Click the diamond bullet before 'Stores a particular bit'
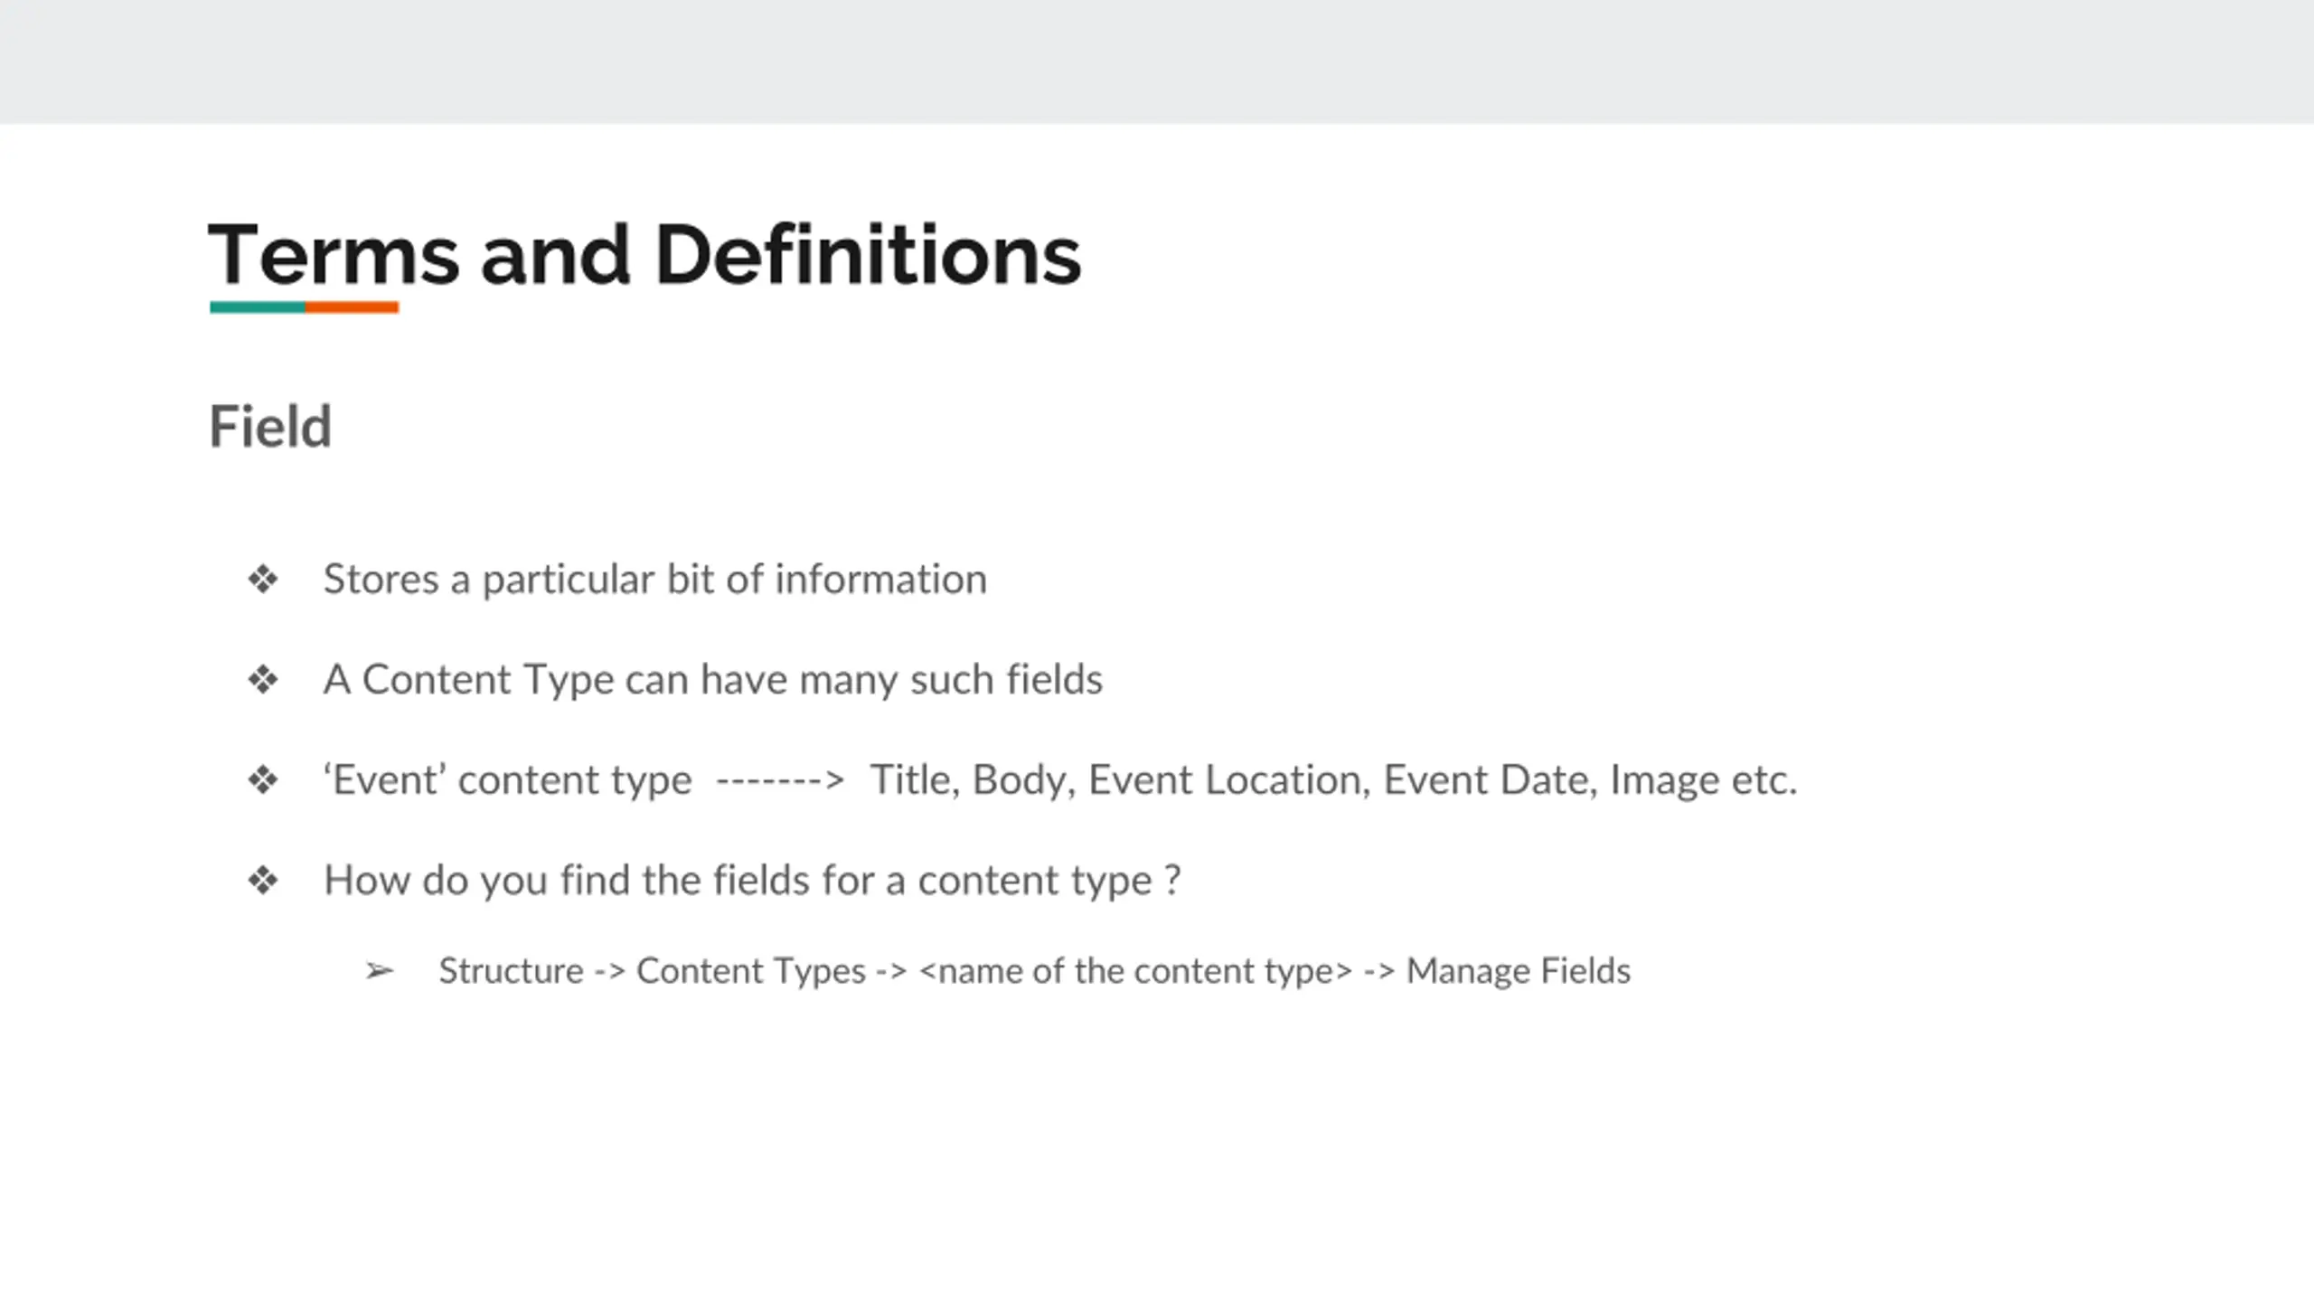Screen dimensions: 2314x1302 coord(263,580)
